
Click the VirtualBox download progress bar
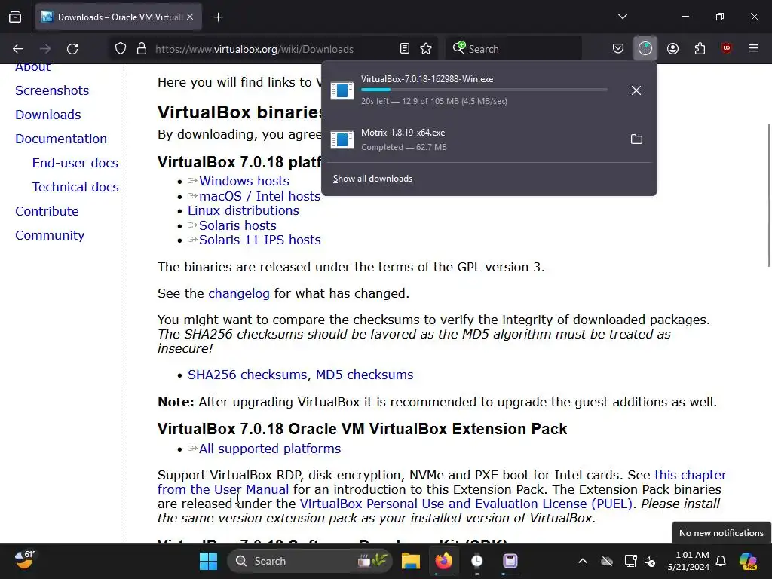pyautogui.click(x=484, y=90)
